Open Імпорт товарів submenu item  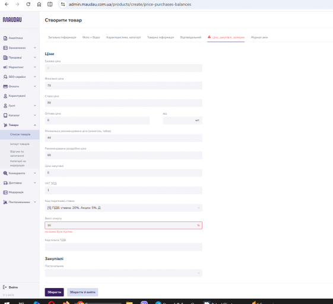20,144
